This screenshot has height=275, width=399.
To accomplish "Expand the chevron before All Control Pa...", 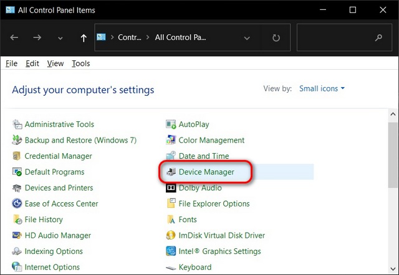I will tap(148, 37).
